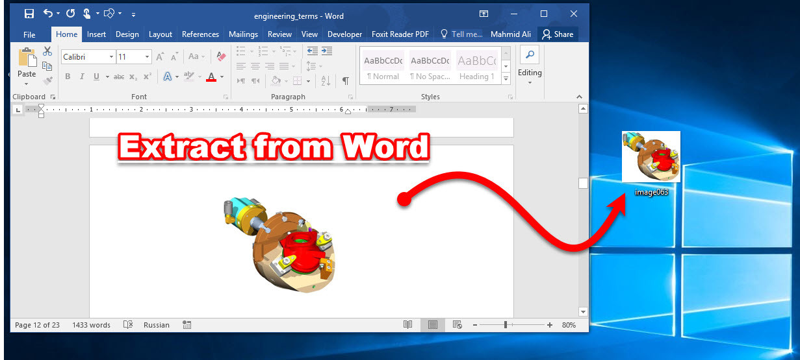Switch to Web Layout view
This screenshot has height=360, width=800.
pos(457,325)
